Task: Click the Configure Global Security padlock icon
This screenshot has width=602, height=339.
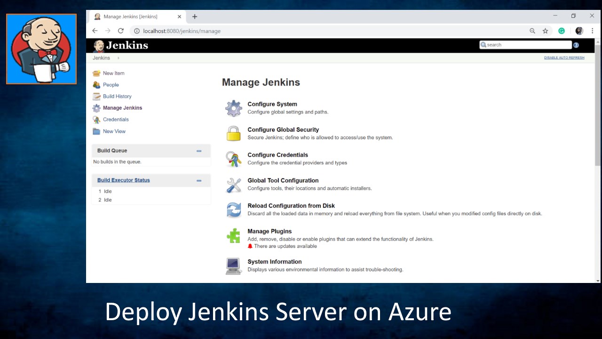Action: pyautogui.click(x=234, y=134)
